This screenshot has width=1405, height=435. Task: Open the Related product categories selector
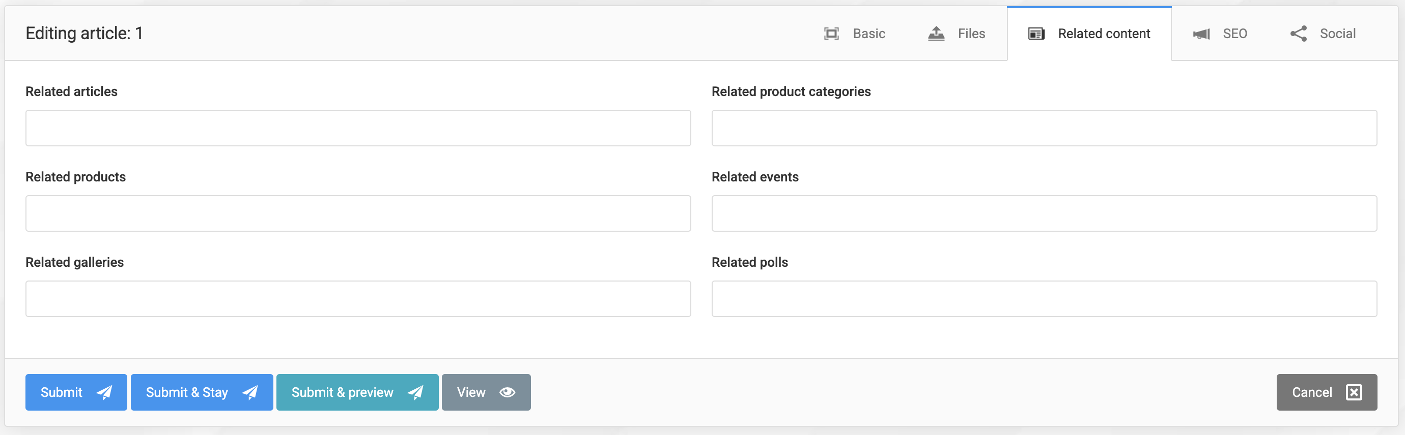click(1044, 128)
